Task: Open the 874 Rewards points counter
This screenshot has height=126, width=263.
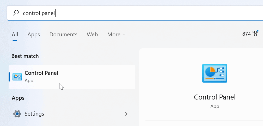Action: (246, 34)
